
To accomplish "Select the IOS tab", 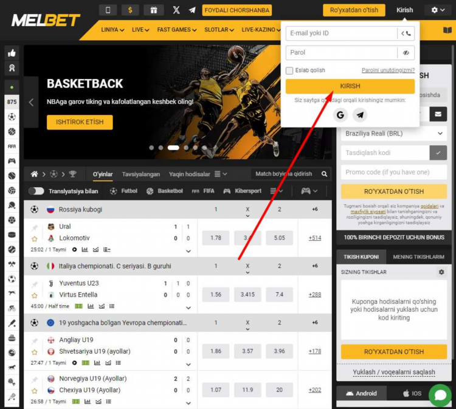I will click(x=412, y=393).
